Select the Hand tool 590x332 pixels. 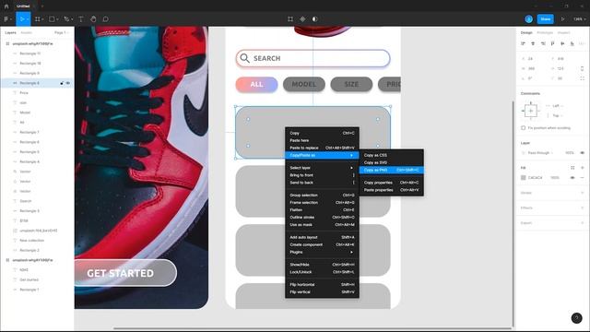click(93, 18)
